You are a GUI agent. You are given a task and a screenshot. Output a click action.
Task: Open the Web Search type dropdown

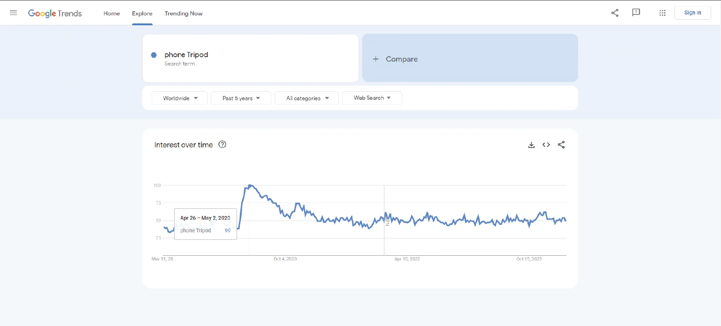[372, 98]
